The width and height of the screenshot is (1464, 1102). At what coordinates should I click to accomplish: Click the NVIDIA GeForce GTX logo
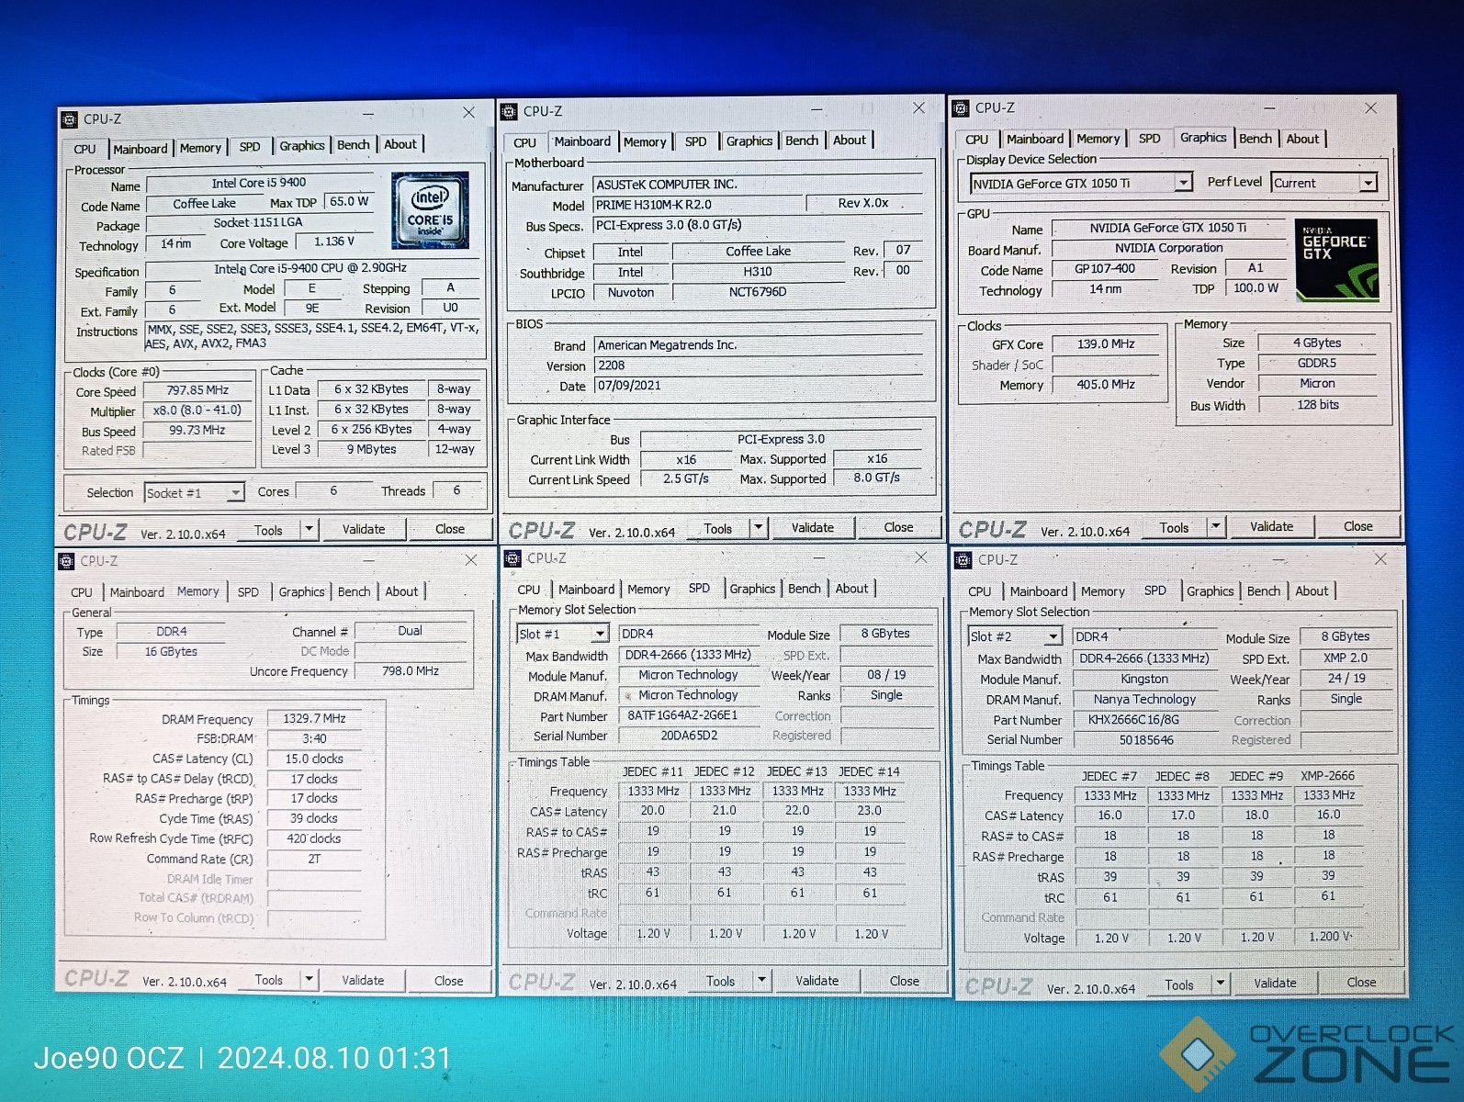coord(1336,260)
